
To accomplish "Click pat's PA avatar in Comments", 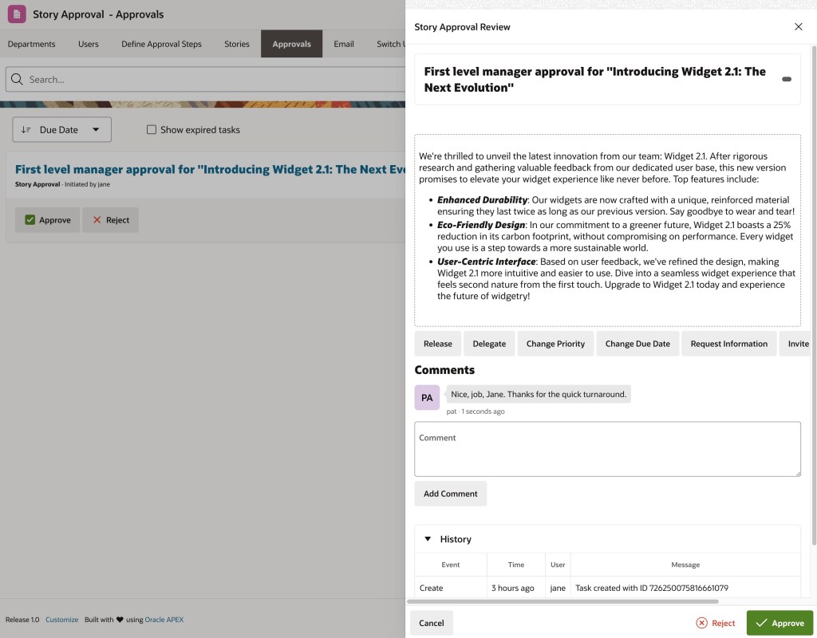I will [x=427, y=397].
